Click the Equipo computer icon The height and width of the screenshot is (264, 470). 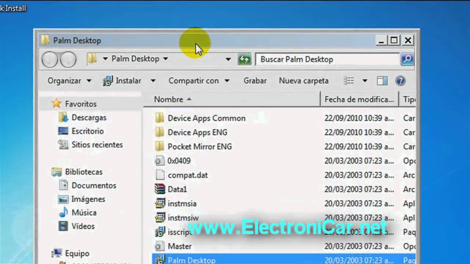pos(57,253)
